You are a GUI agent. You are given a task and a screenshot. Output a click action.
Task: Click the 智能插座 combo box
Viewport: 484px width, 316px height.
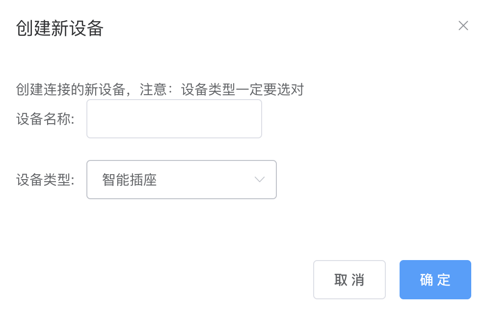click(181, 180)
